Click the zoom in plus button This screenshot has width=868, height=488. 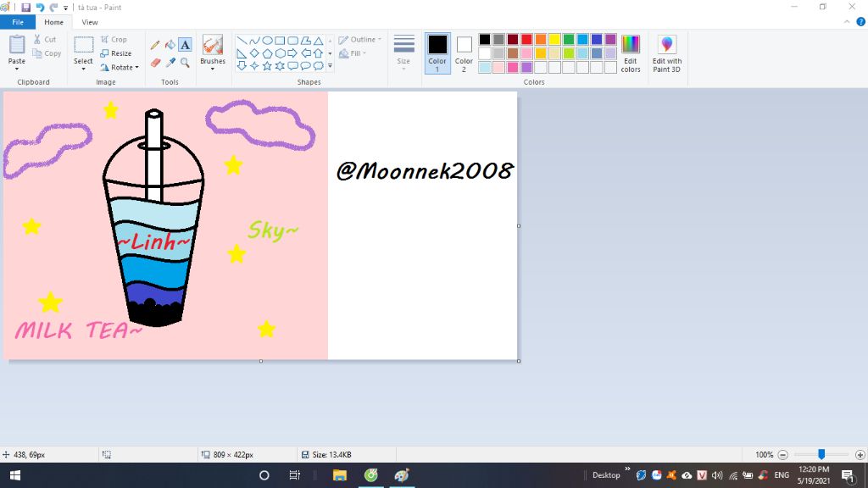click(860, 455)
